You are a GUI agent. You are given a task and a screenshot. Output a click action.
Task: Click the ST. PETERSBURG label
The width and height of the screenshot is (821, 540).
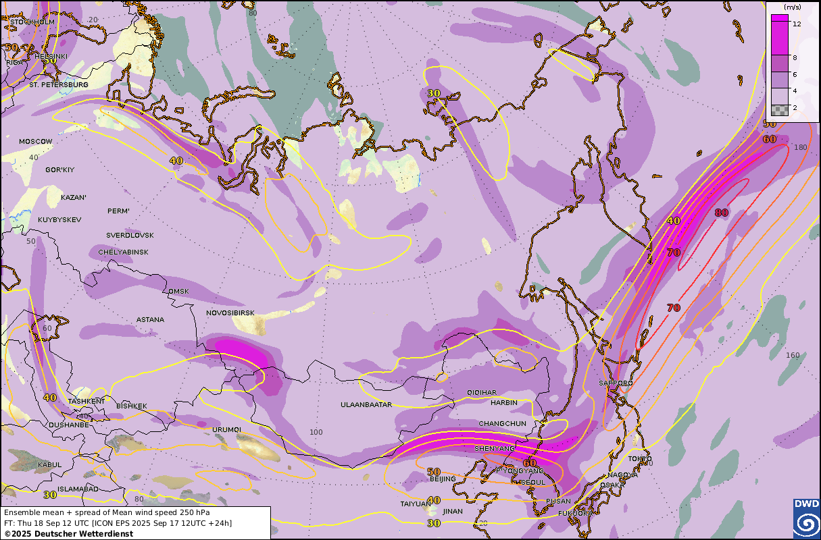(x=59, y=85)
